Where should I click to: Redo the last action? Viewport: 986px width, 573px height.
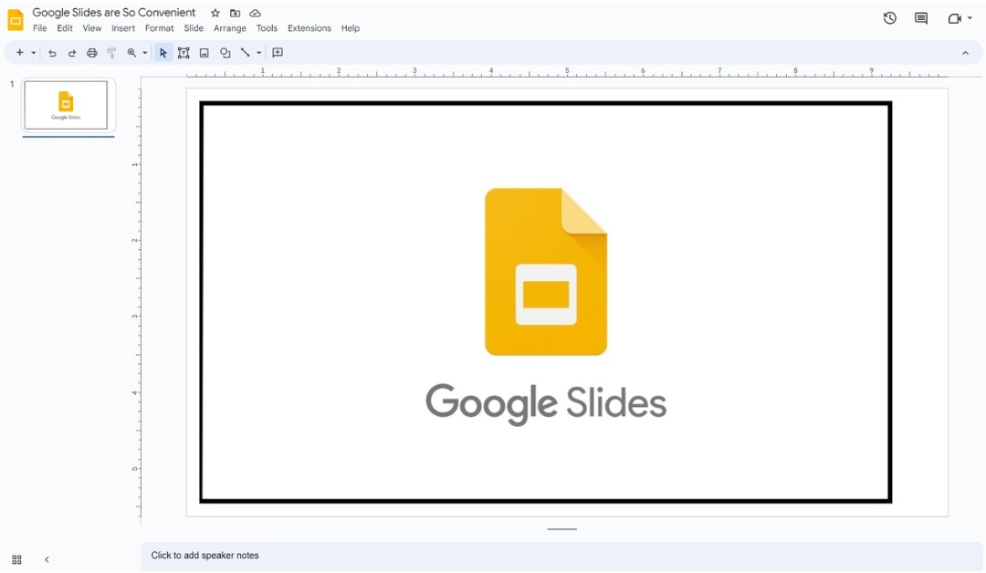[71, 52]
